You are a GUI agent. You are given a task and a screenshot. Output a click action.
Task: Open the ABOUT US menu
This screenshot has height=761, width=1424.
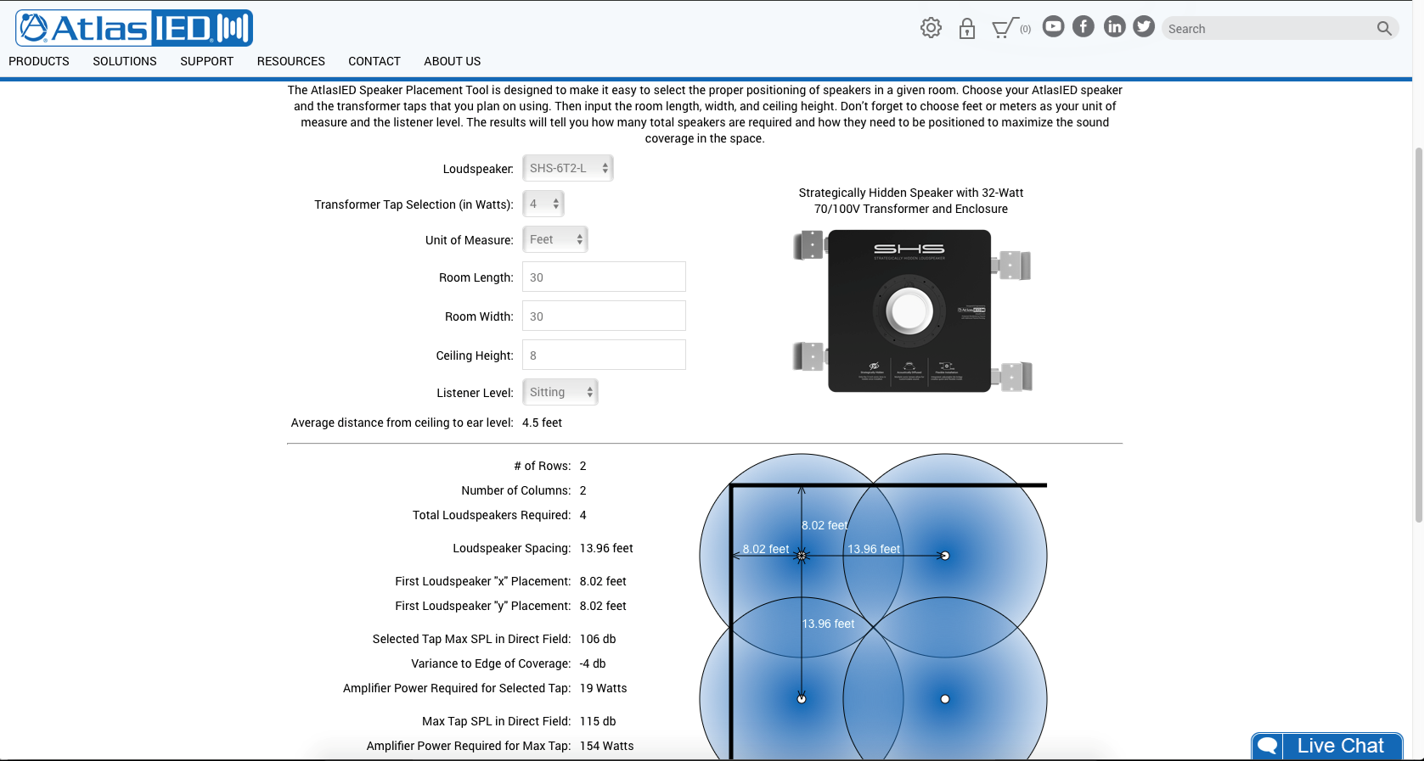coord(453,61)
